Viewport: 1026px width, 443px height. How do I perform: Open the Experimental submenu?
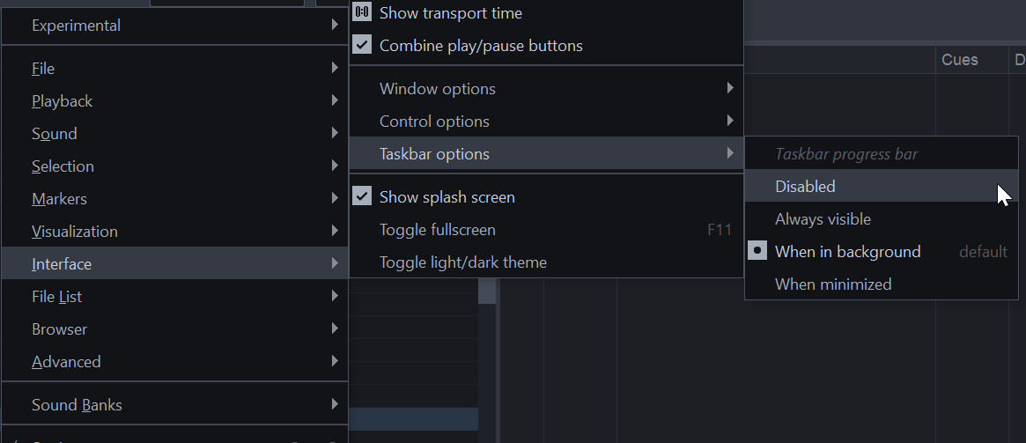click(77, 26)
